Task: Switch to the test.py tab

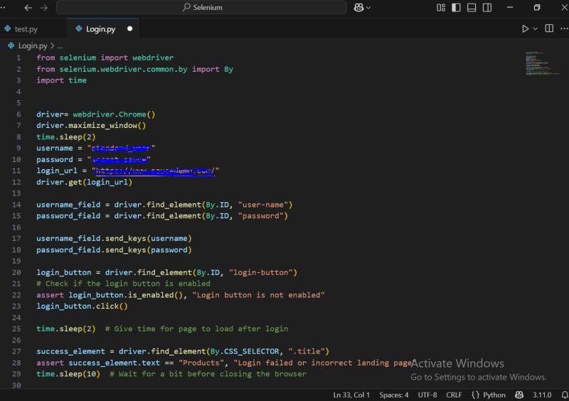Action: 26,29
